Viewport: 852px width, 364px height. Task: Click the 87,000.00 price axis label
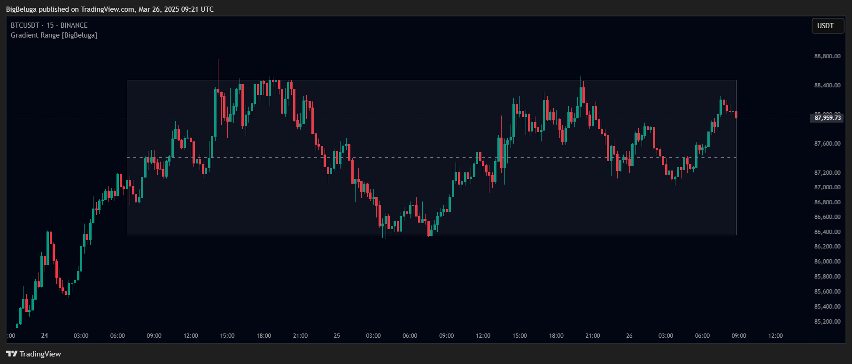[827, 187]
